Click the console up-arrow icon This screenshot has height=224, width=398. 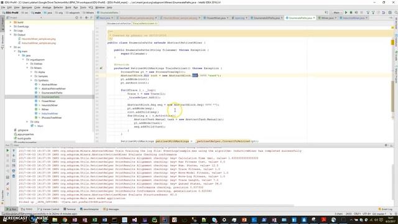(x=14, y=151)
